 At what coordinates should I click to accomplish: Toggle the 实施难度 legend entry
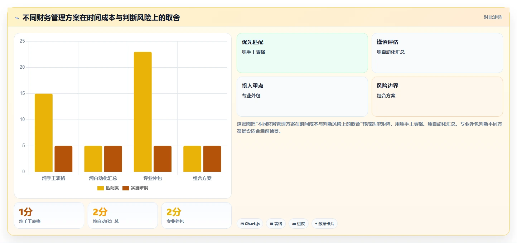(135, 188)
